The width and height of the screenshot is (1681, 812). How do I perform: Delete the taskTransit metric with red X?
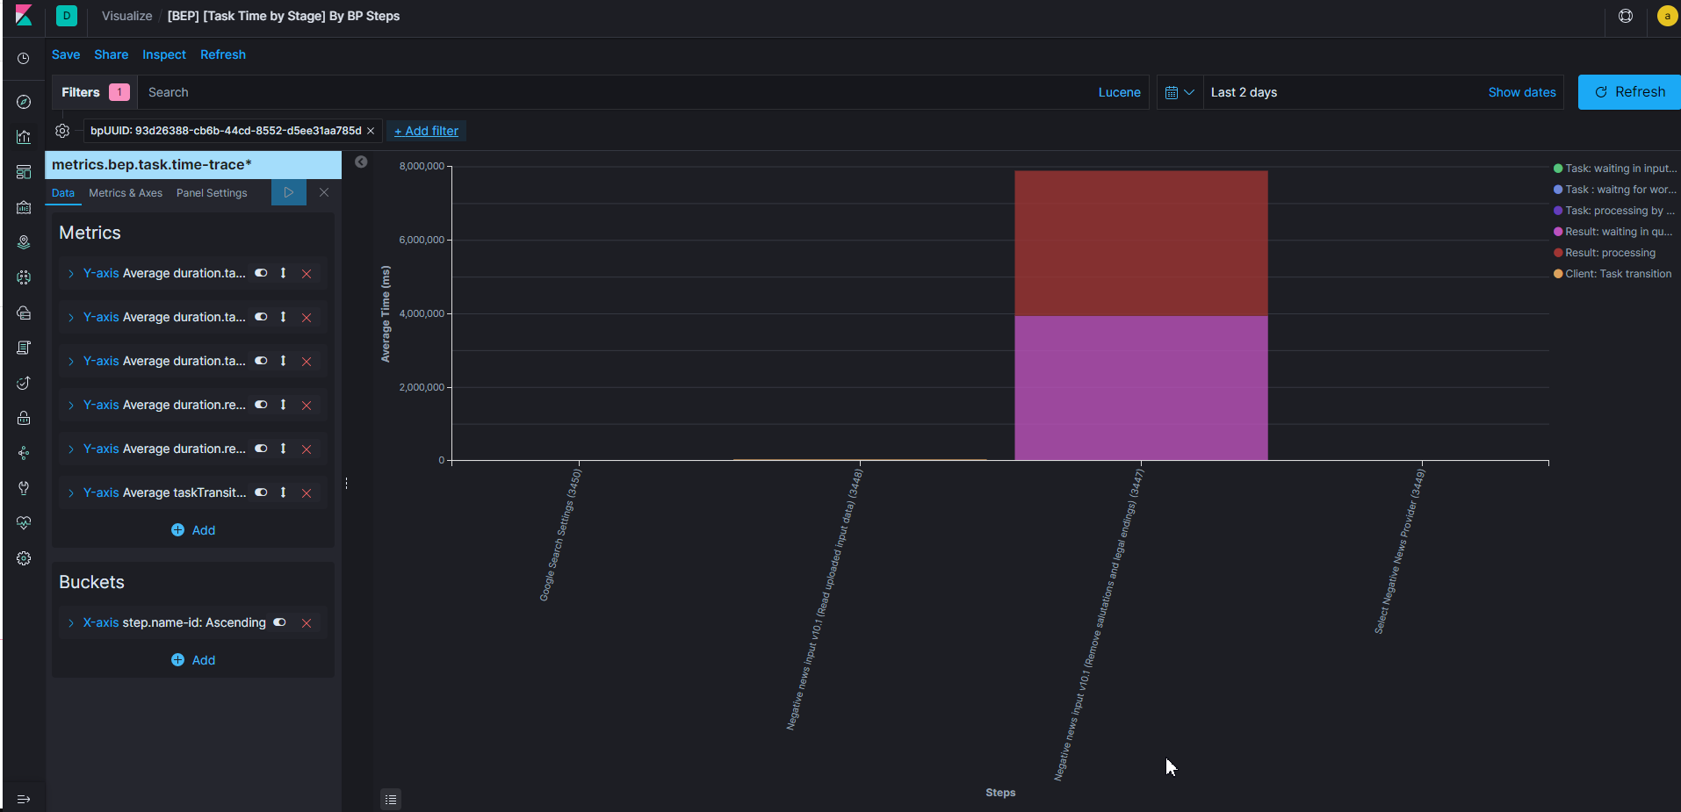(x=307, y=493)
